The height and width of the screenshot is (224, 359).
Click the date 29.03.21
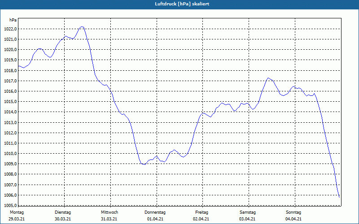(x=17, y=219)
